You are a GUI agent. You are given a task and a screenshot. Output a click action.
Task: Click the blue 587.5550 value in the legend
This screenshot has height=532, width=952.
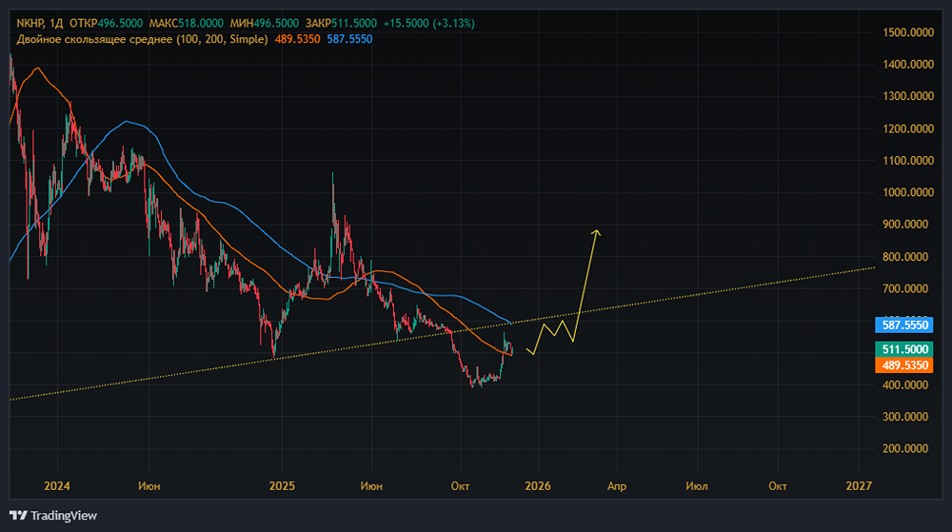click(x=347, y=39)
